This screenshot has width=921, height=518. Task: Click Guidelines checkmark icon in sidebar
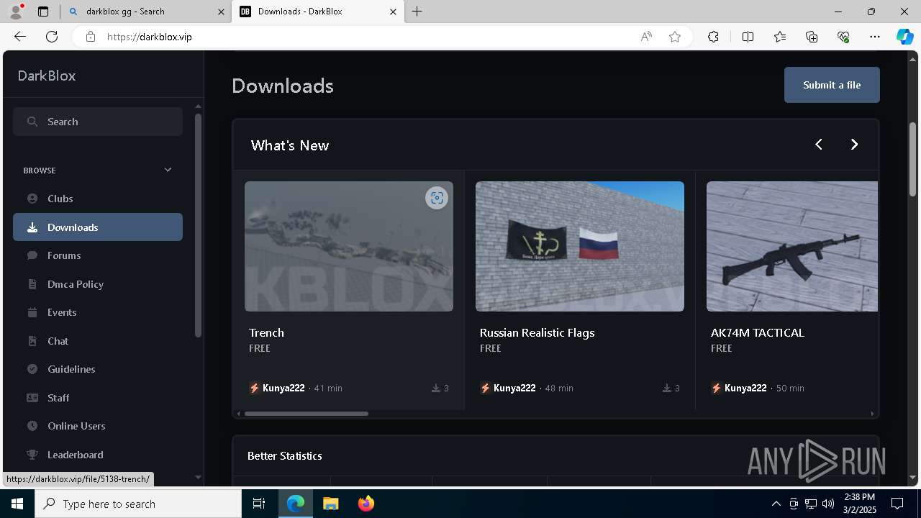32,369
